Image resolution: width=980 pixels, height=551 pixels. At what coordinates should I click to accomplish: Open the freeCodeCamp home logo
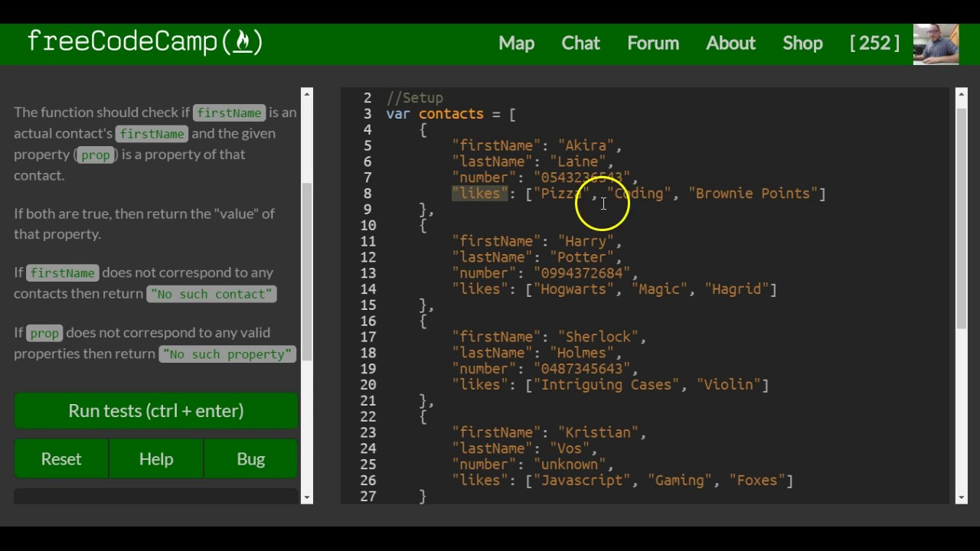145,42
